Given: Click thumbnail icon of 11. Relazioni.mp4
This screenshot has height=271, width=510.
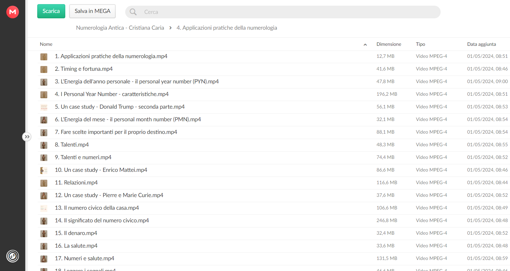Looking at the screenshot, I should [x=44, y=183].
